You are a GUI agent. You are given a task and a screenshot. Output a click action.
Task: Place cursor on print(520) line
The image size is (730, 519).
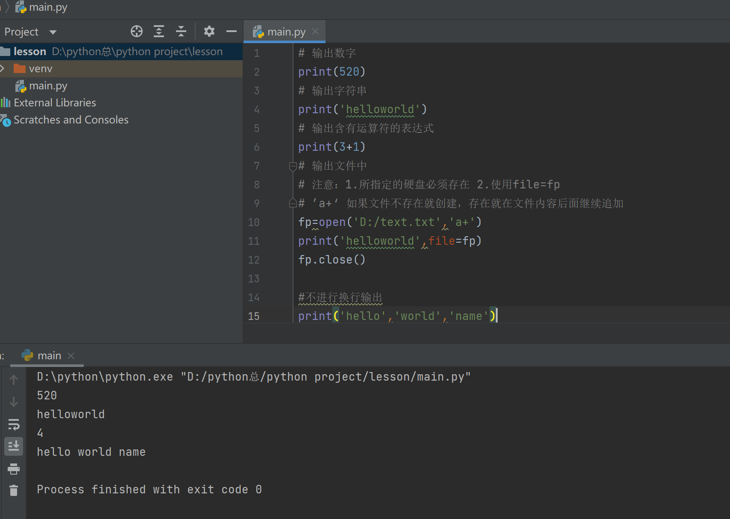pos(332,72)
